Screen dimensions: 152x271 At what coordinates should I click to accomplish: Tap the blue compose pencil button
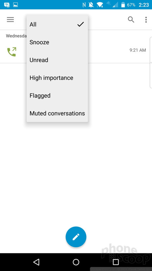[x=76, y=237]
